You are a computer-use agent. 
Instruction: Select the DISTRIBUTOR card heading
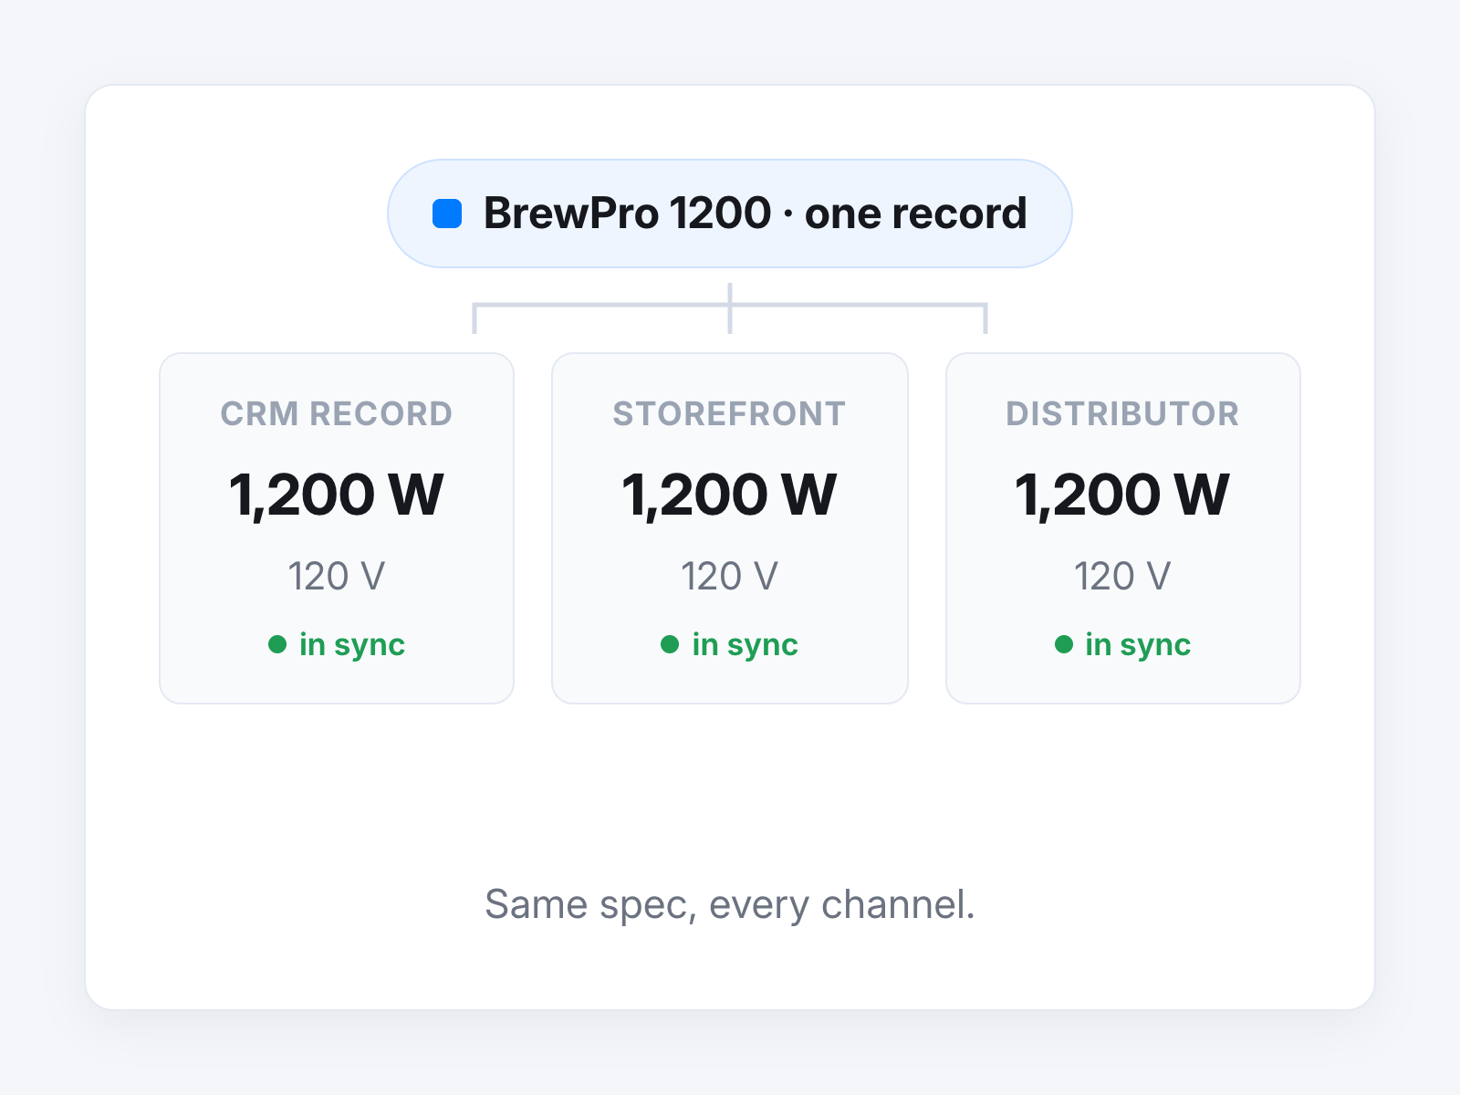click(x=1122, y=414)
